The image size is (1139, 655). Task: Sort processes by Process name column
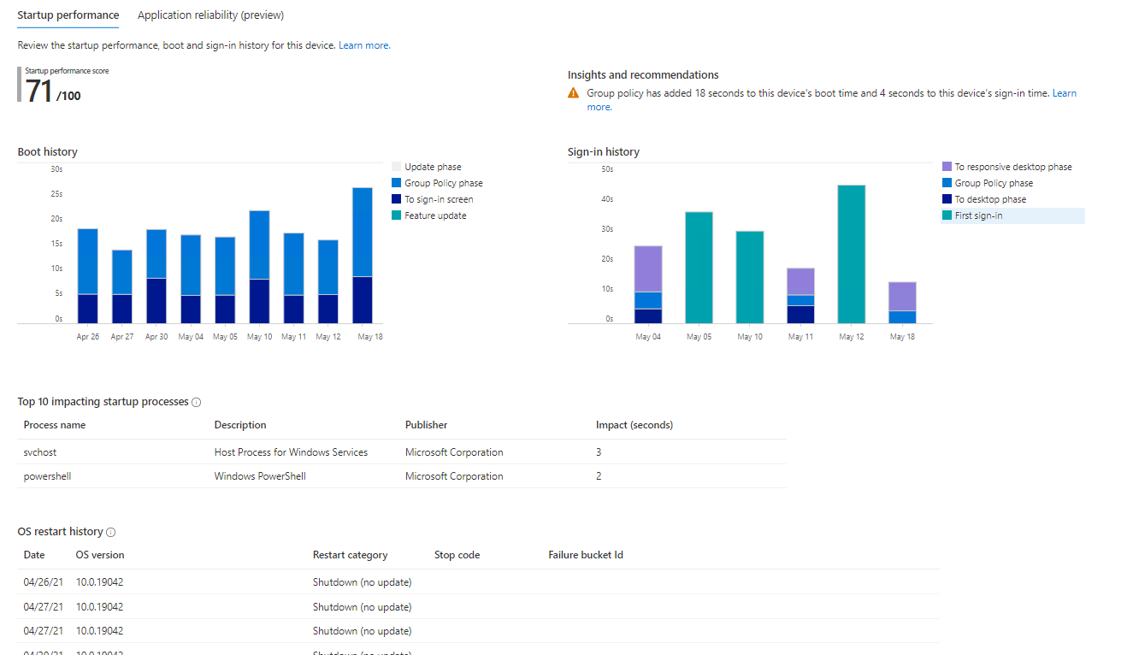pos(55,425)
